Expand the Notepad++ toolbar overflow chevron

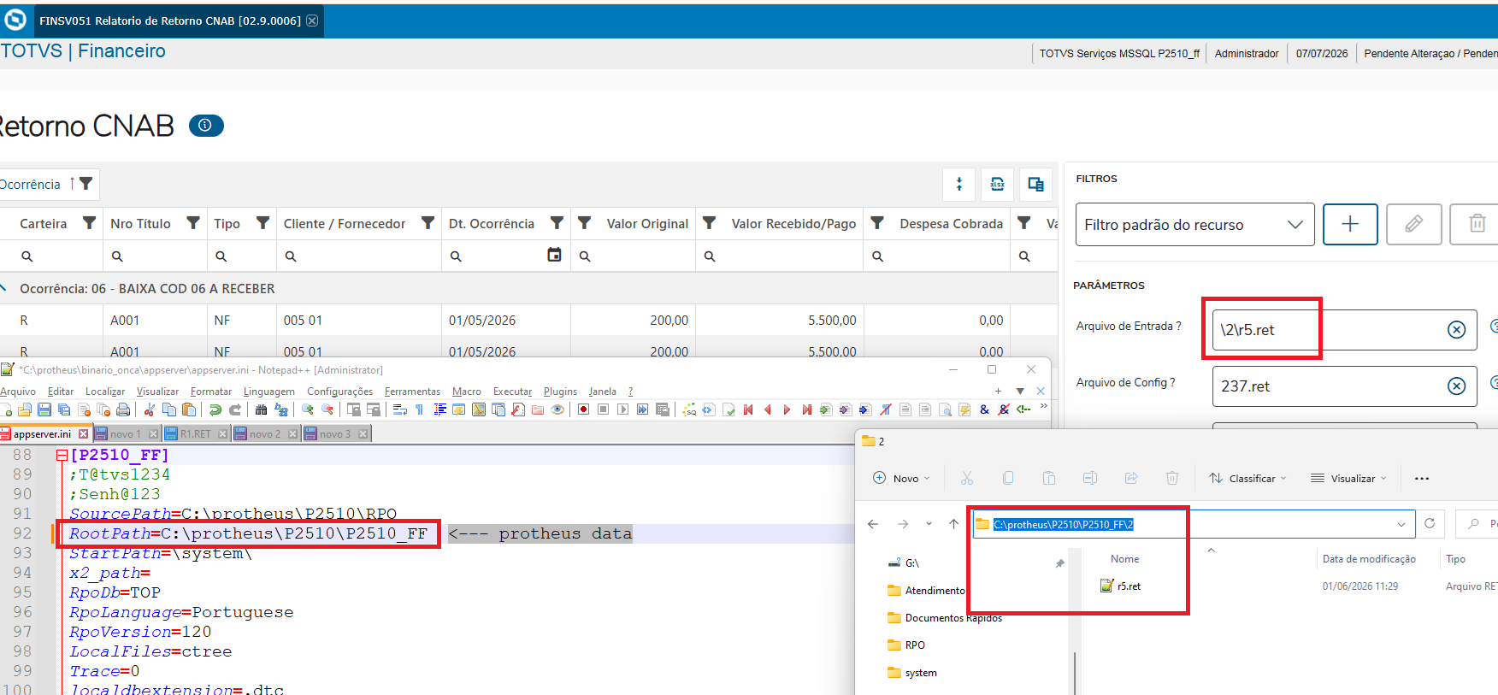click(1043, 407)
